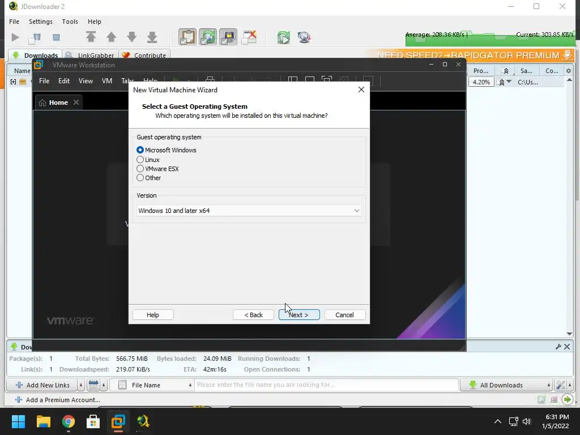Open JDownloader Settings menu
The width and height of the screenshot is (580, 435).
(41, 22)
